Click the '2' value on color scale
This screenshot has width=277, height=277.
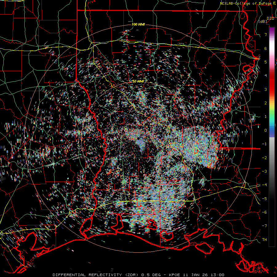266,103
